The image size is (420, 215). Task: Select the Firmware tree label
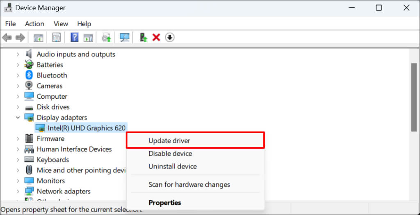point(50,138)
